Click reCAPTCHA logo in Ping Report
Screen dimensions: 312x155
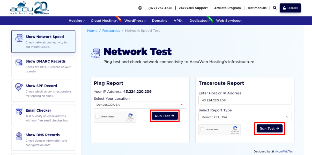pyautogui.click(x=131, y=115)
